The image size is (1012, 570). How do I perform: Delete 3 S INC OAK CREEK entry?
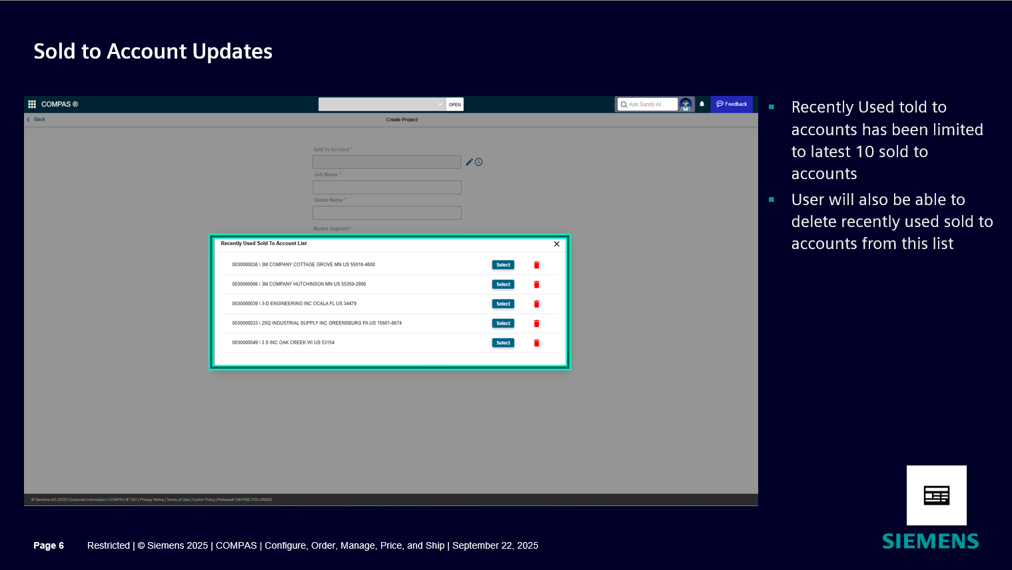[x=536, y=343]
